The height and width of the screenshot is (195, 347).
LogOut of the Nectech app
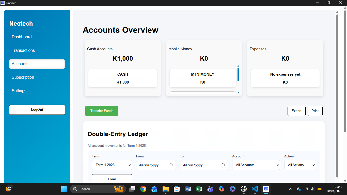pos(37,109)
